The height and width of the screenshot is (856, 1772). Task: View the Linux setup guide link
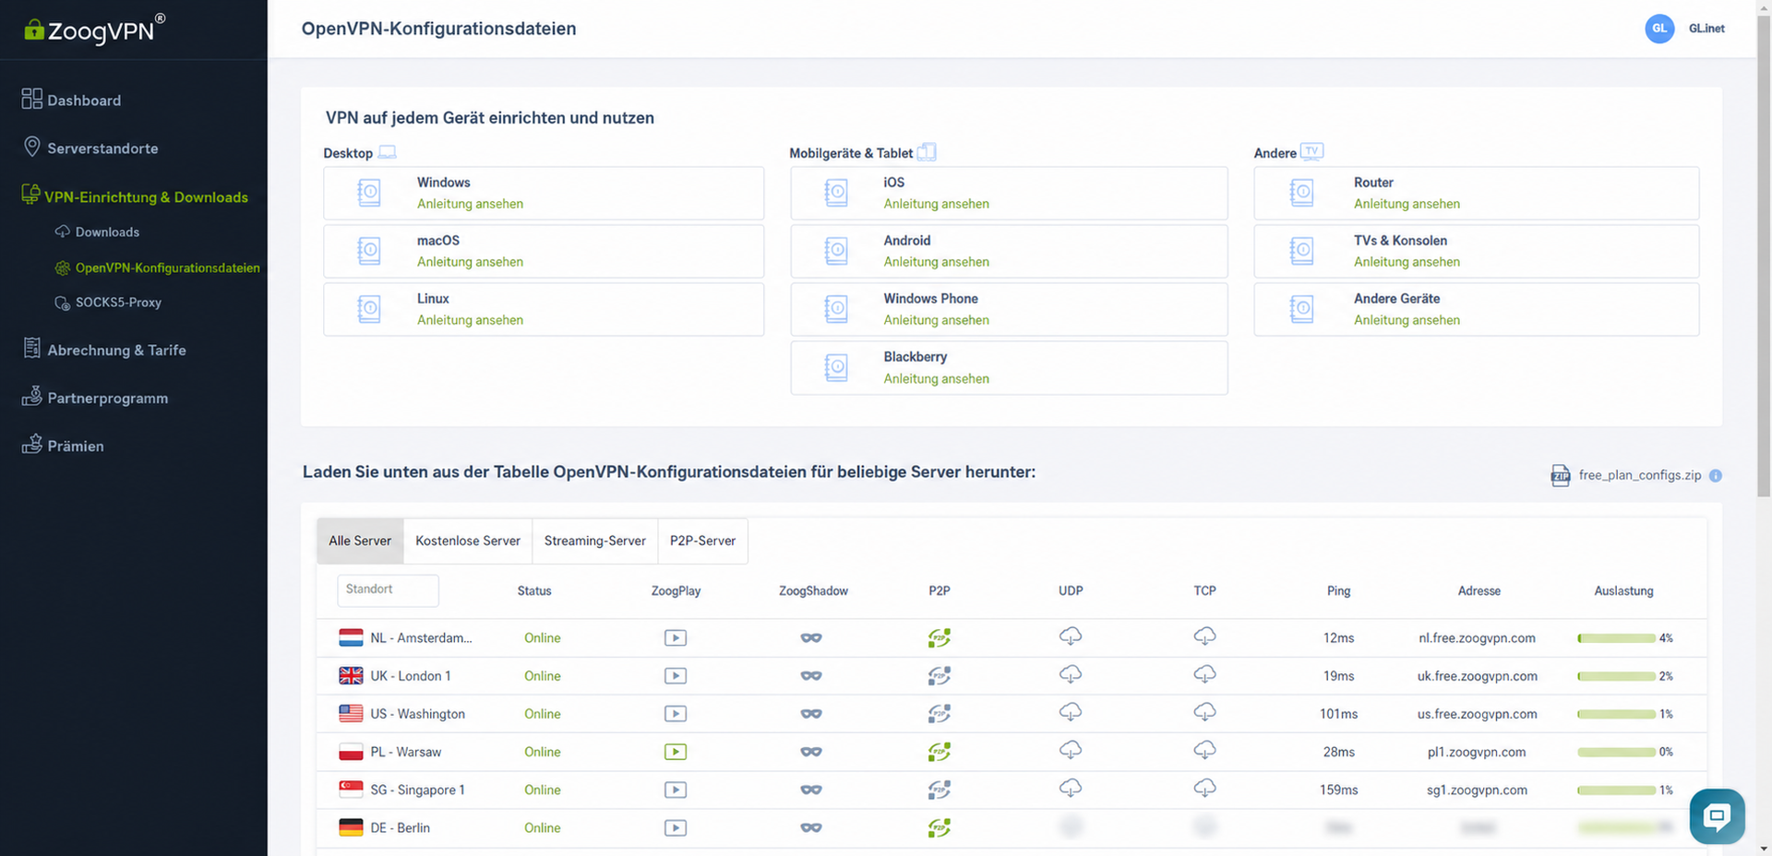(x=470, y=320)
